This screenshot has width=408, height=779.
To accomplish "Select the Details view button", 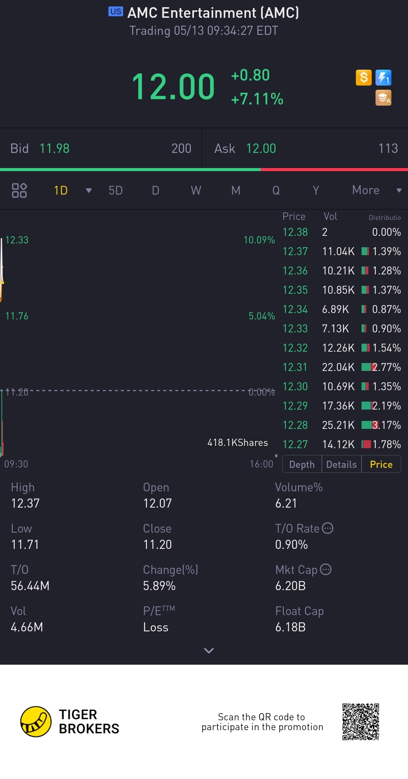I will pyautogui.click(x=342, y=464).
